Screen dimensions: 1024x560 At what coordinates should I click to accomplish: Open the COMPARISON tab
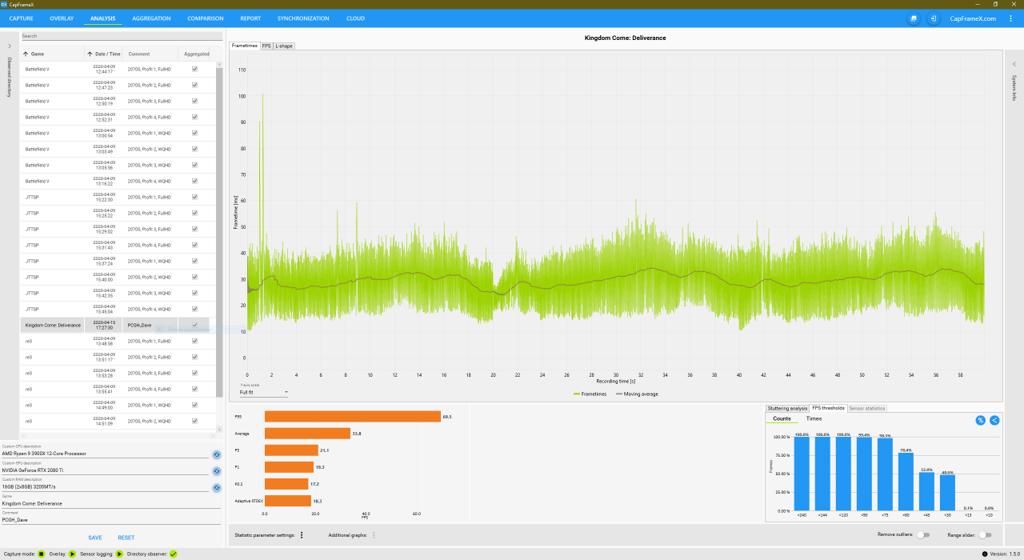click(206, 18)
